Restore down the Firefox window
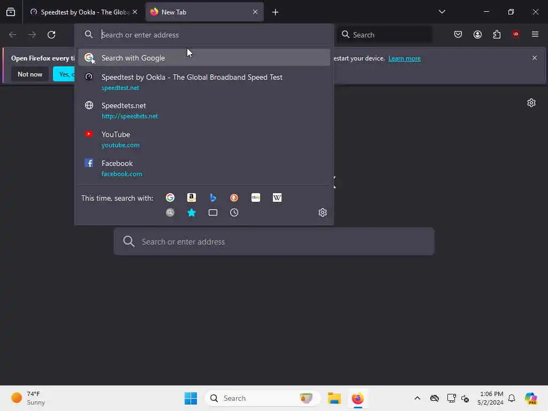This screenshot has height=411, width=548. [511, 12]
